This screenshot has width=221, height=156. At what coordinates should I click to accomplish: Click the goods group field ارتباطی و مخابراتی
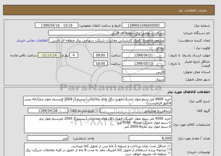click(x=136, y=110)
